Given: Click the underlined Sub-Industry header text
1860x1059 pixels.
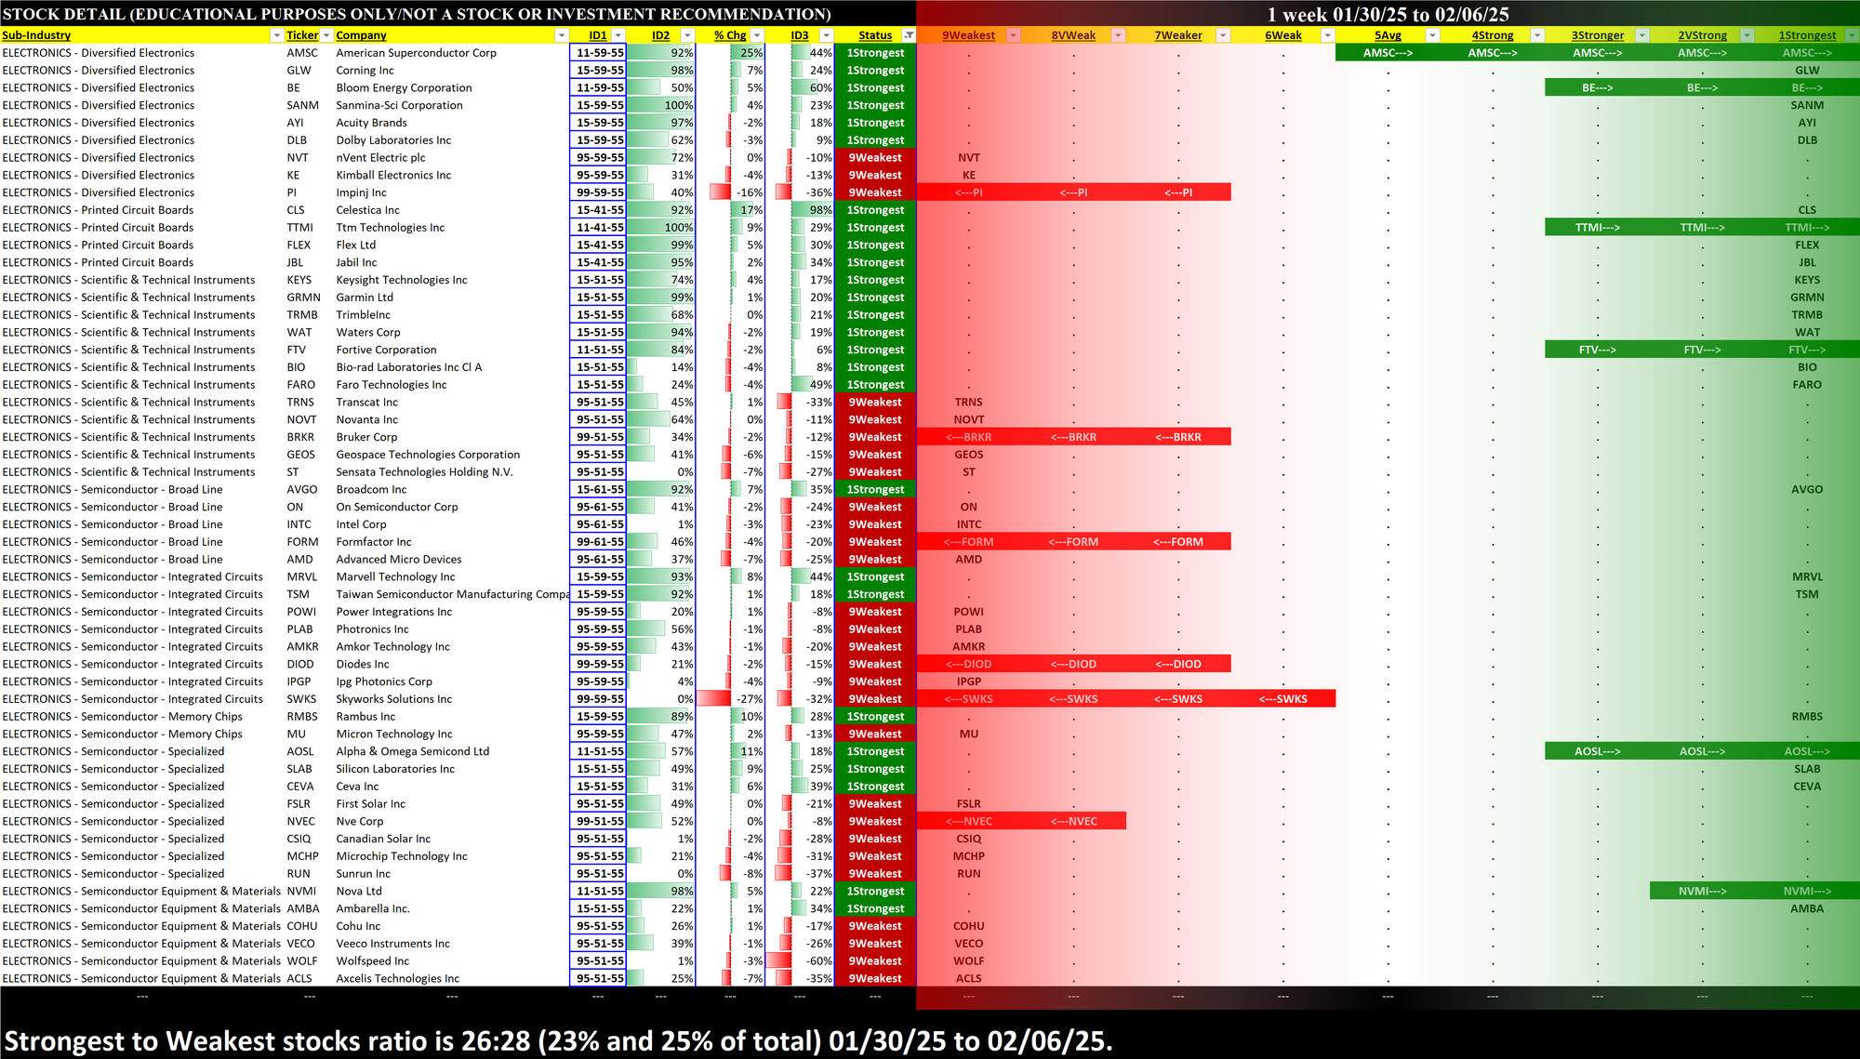Looking at the screenshot, I should pyautogui.click(x=36, y=35).
